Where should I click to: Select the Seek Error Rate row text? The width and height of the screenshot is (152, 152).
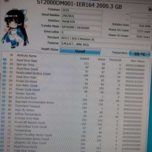pyautogui.click(x=26, y=77)
